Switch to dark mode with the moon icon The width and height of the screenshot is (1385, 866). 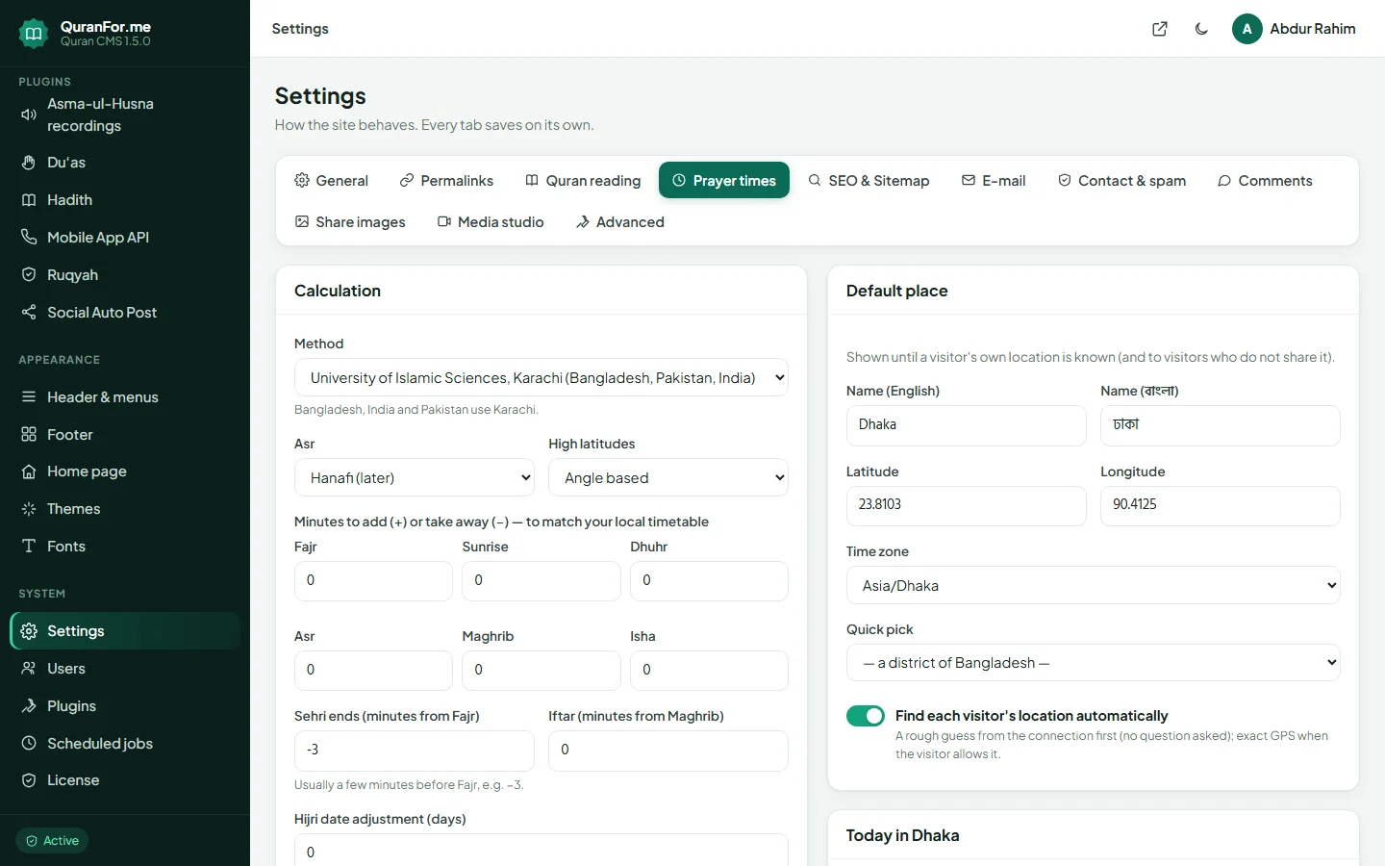(x=1201, y=29)
